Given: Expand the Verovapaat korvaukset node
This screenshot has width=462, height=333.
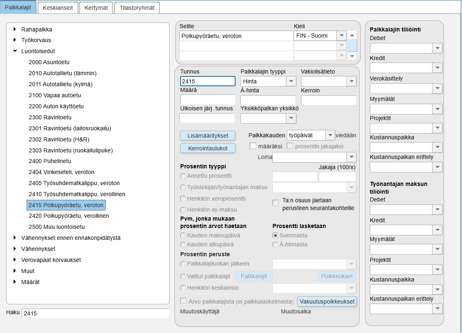Looking at the screenshot, I should (x=15, y=259).
